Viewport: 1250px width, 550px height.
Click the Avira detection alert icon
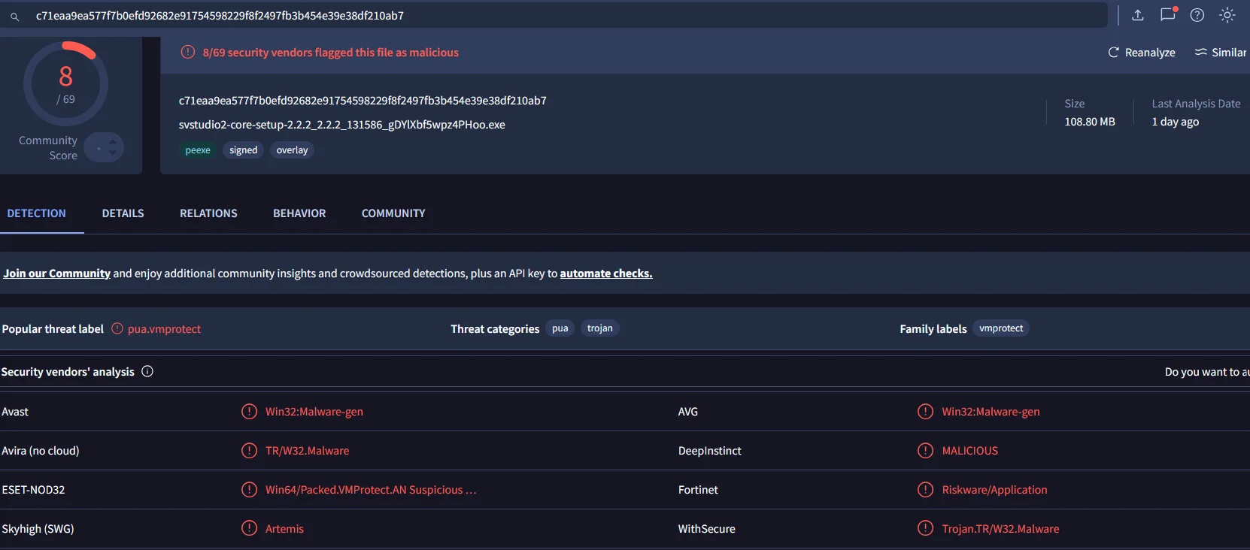(249, 451)
